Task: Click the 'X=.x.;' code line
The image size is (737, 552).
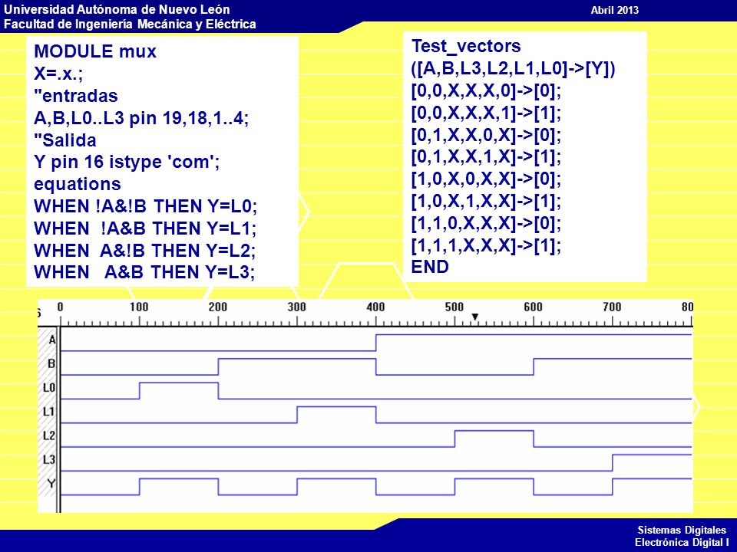Action: pyautogui.click(x=58, y=74)
